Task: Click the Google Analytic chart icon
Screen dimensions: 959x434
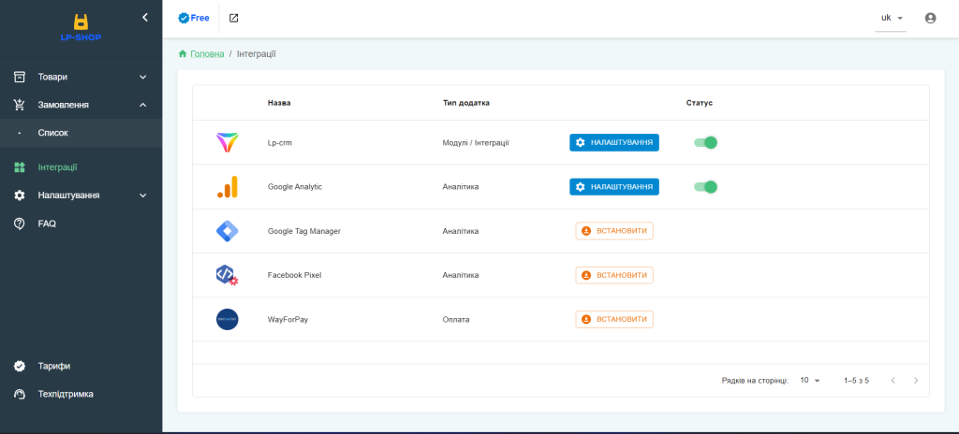Action: (227, 187)
